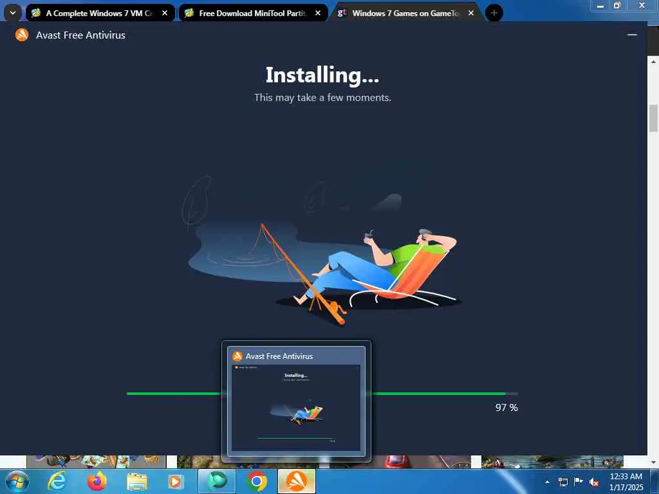Open the clock showing 12:33 AM
This screenshot has height=494, width=659.
coord(626,477)
